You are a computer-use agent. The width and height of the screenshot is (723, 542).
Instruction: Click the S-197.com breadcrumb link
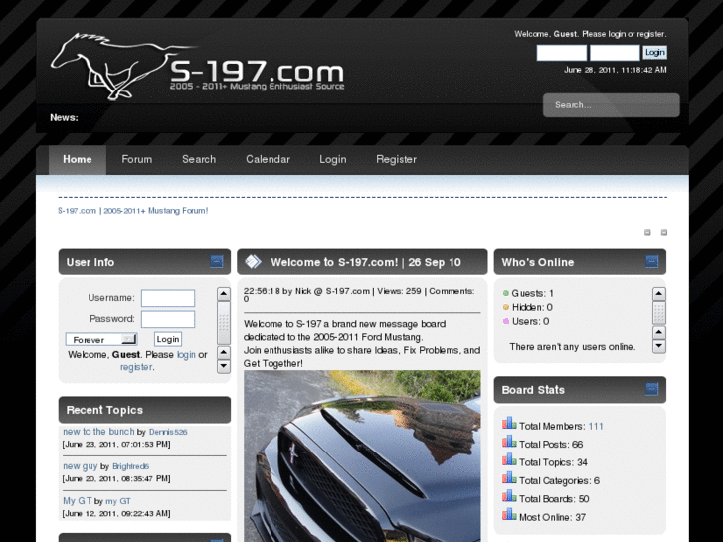coord(133,211)
